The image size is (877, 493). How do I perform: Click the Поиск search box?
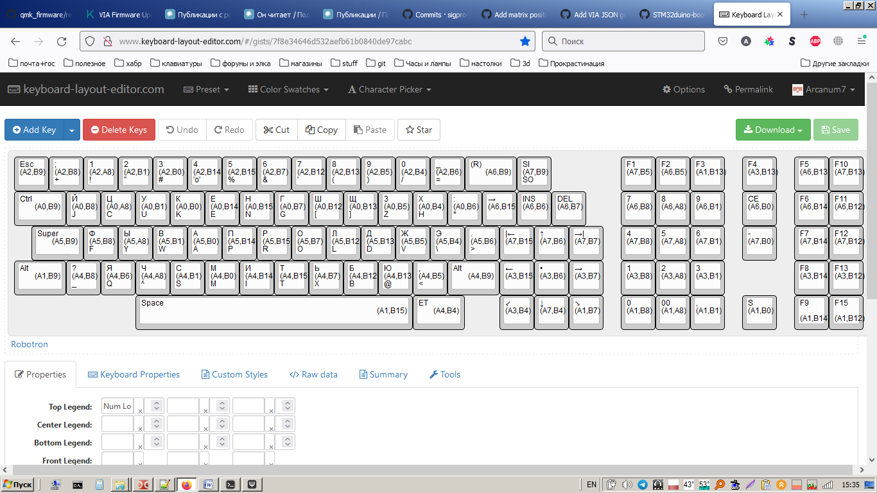(624, 41)
